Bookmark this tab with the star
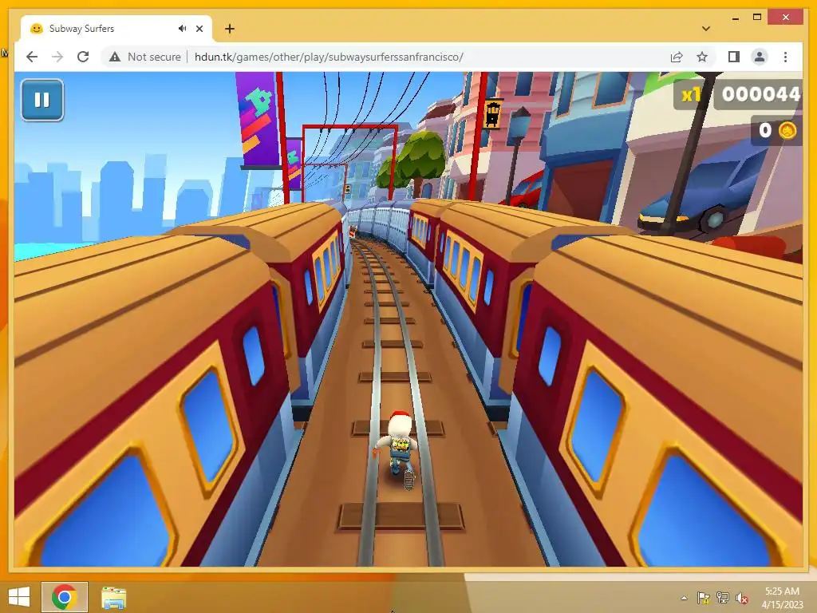Image resolution: width=817 pixels, height=613 pixels. [x=702, y=57]
